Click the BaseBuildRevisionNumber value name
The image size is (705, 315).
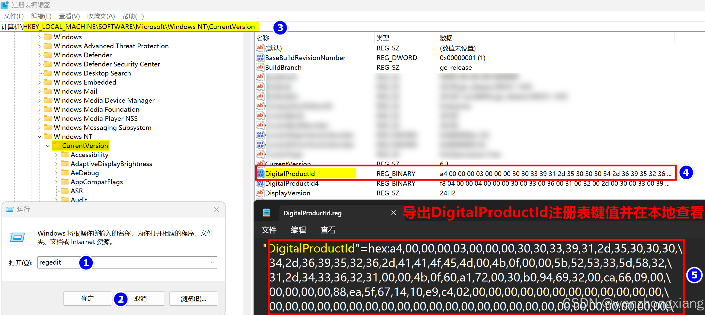[x=305, y=57]
